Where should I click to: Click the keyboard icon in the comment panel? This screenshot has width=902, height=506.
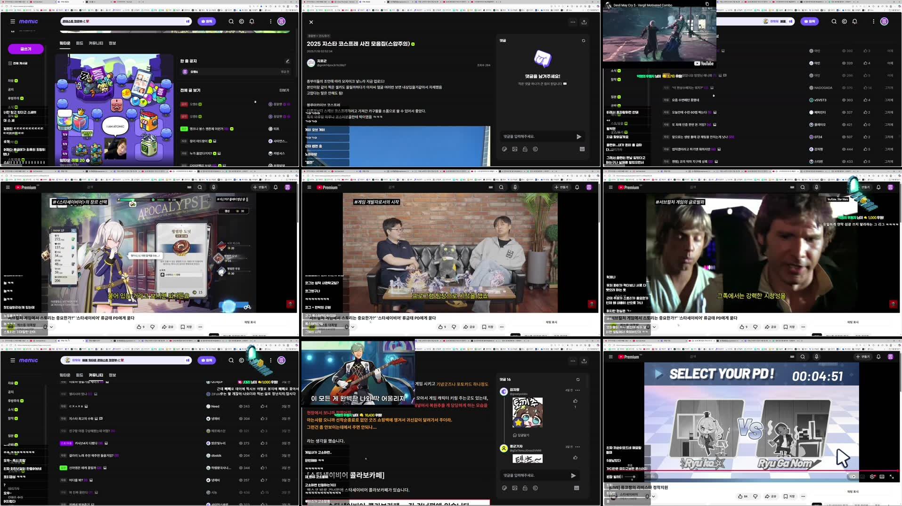click(582, 149)
